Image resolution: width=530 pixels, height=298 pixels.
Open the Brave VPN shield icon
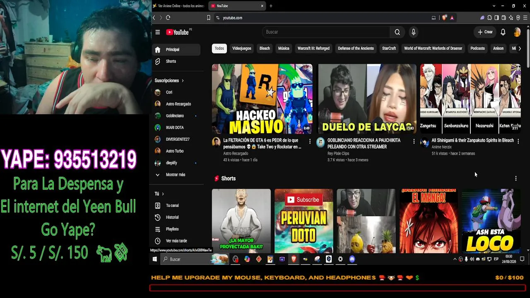518,18
